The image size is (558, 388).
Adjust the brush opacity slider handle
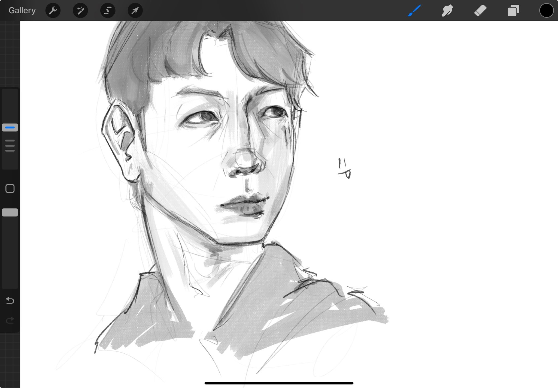coord(10,212)
